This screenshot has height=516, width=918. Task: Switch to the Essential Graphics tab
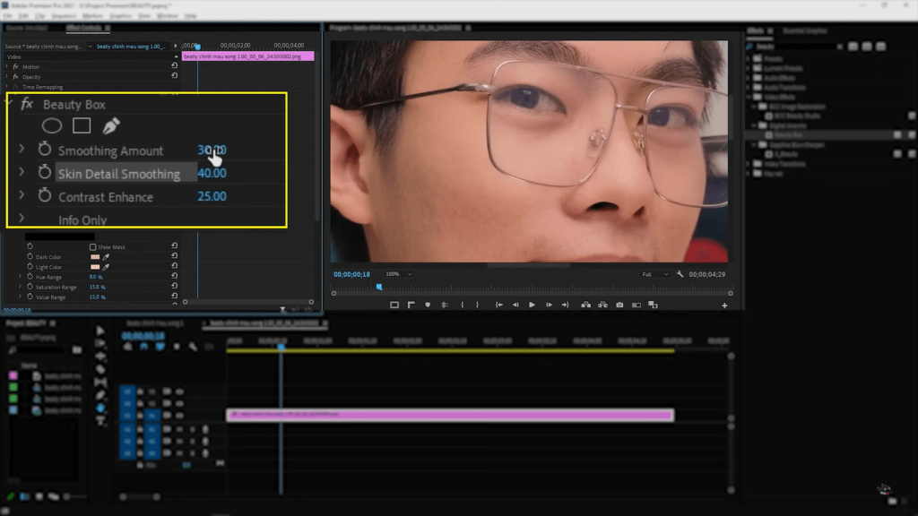[804, 31]
